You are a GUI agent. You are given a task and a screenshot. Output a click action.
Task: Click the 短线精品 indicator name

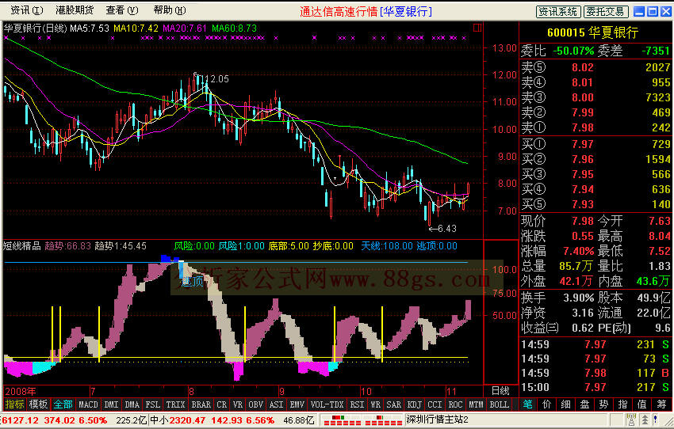[x=22, y=246]
